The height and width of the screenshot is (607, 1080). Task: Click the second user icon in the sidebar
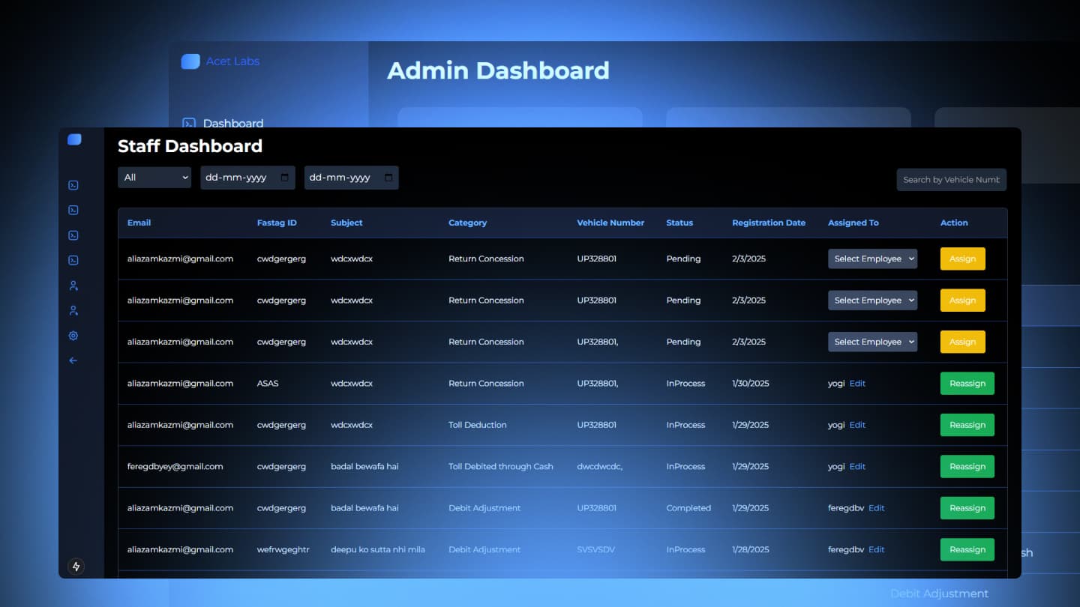coord(73,310)
